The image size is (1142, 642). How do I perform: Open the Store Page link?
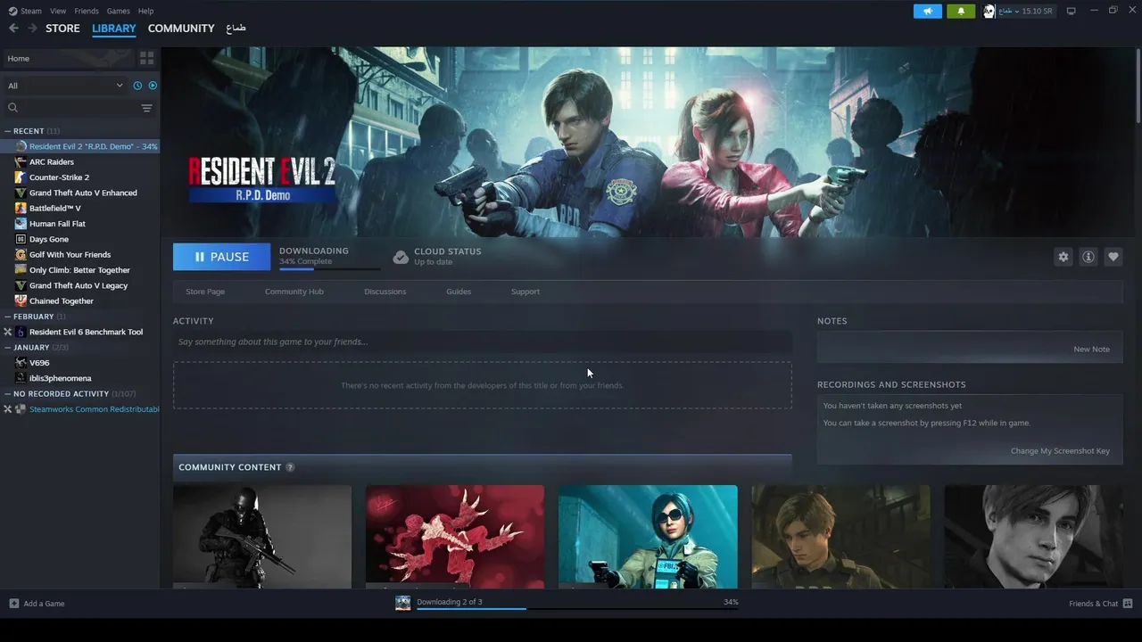[205, 292]
